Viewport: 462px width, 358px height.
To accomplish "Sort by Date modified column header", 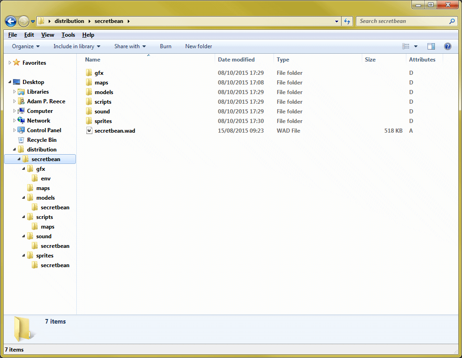I will (x=244, y=59).
